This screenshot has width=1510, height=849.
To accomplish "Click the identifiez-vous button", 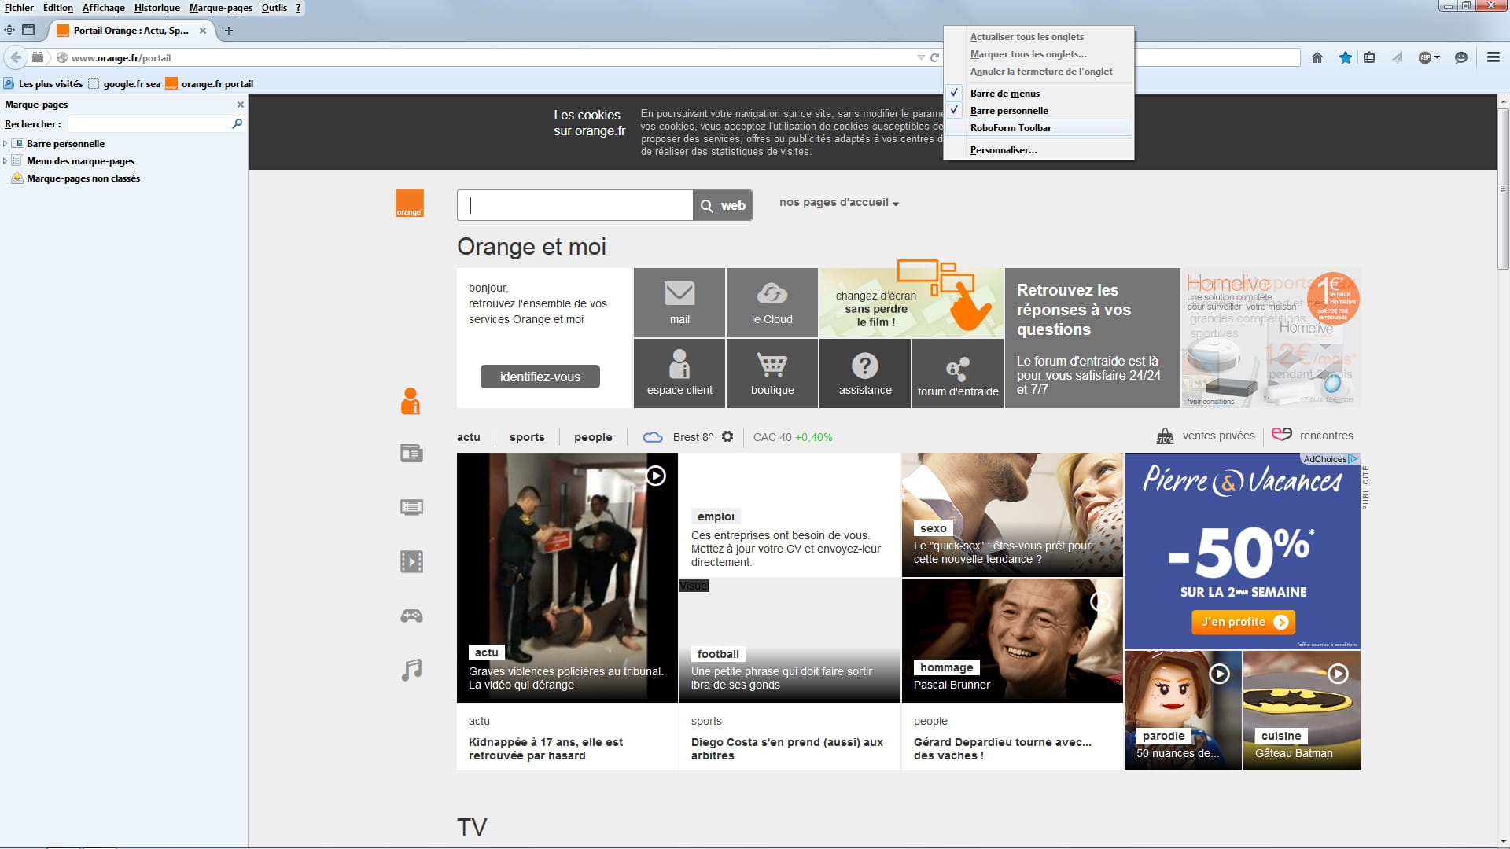I will tap(540, 377).
